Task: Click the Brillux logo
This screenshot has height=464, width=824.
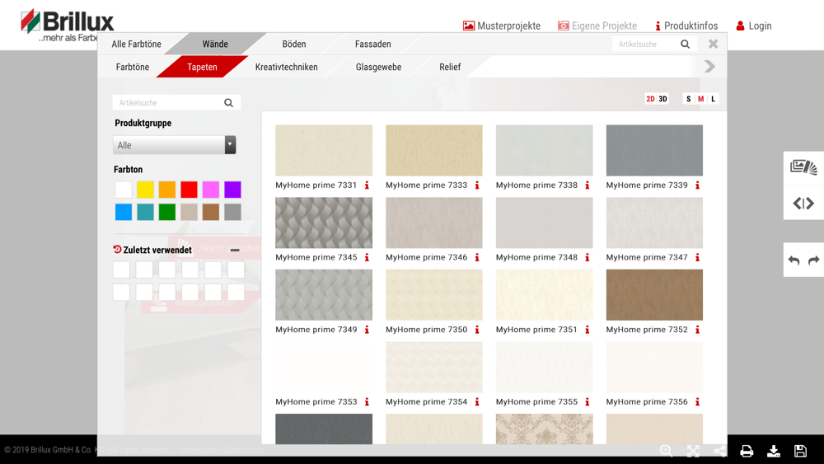Action: 67,25
